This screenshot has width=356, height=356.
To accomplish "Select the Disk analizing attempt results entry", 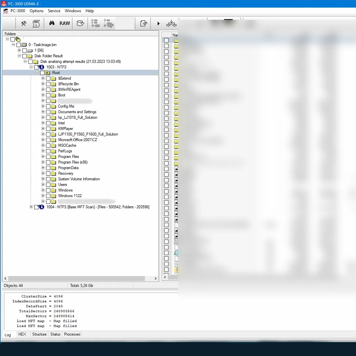I will pyautogui.click(x=81, y=62).
